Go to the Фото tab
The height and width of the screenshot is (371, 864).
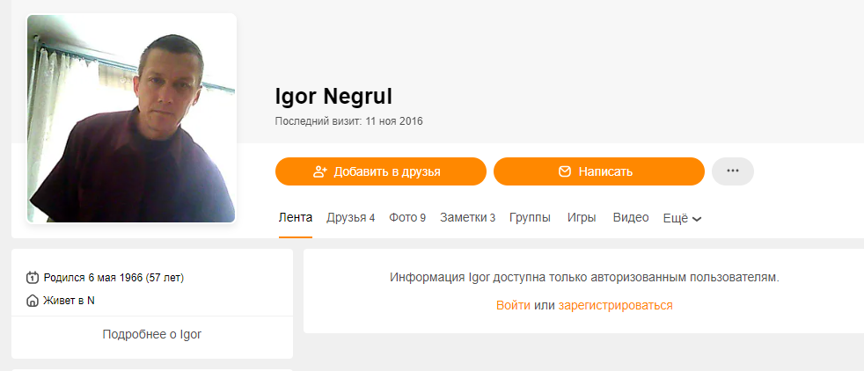pyautogui.click(x=407, y=217)
